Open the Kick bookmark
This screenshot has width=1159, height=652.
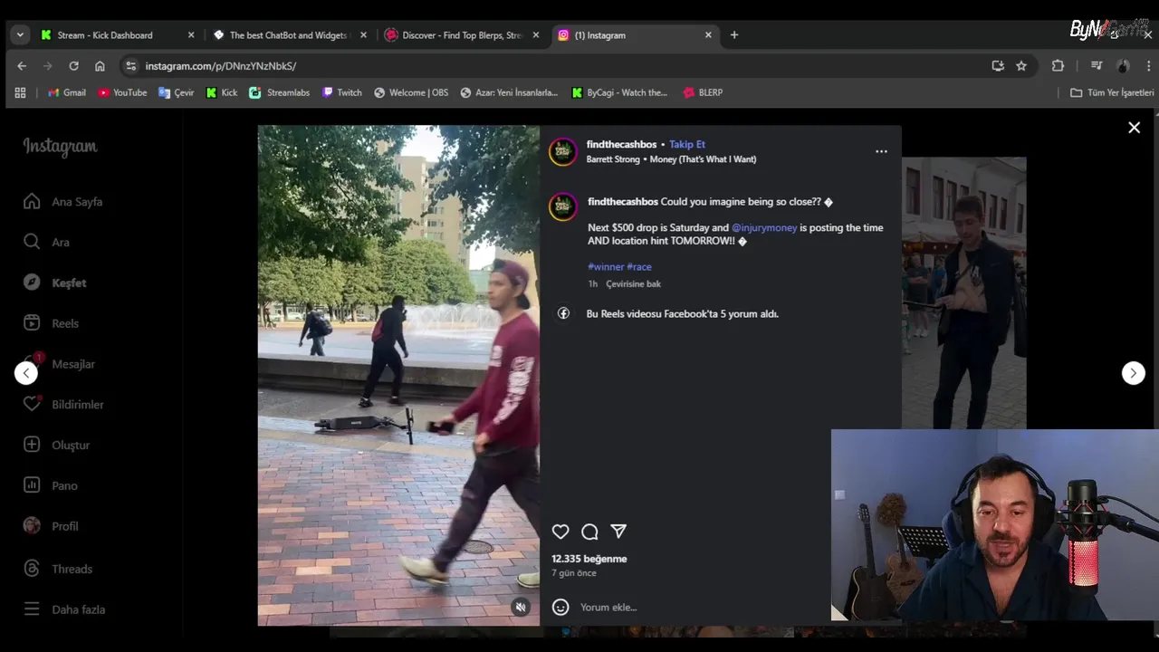tap(222, 92)
